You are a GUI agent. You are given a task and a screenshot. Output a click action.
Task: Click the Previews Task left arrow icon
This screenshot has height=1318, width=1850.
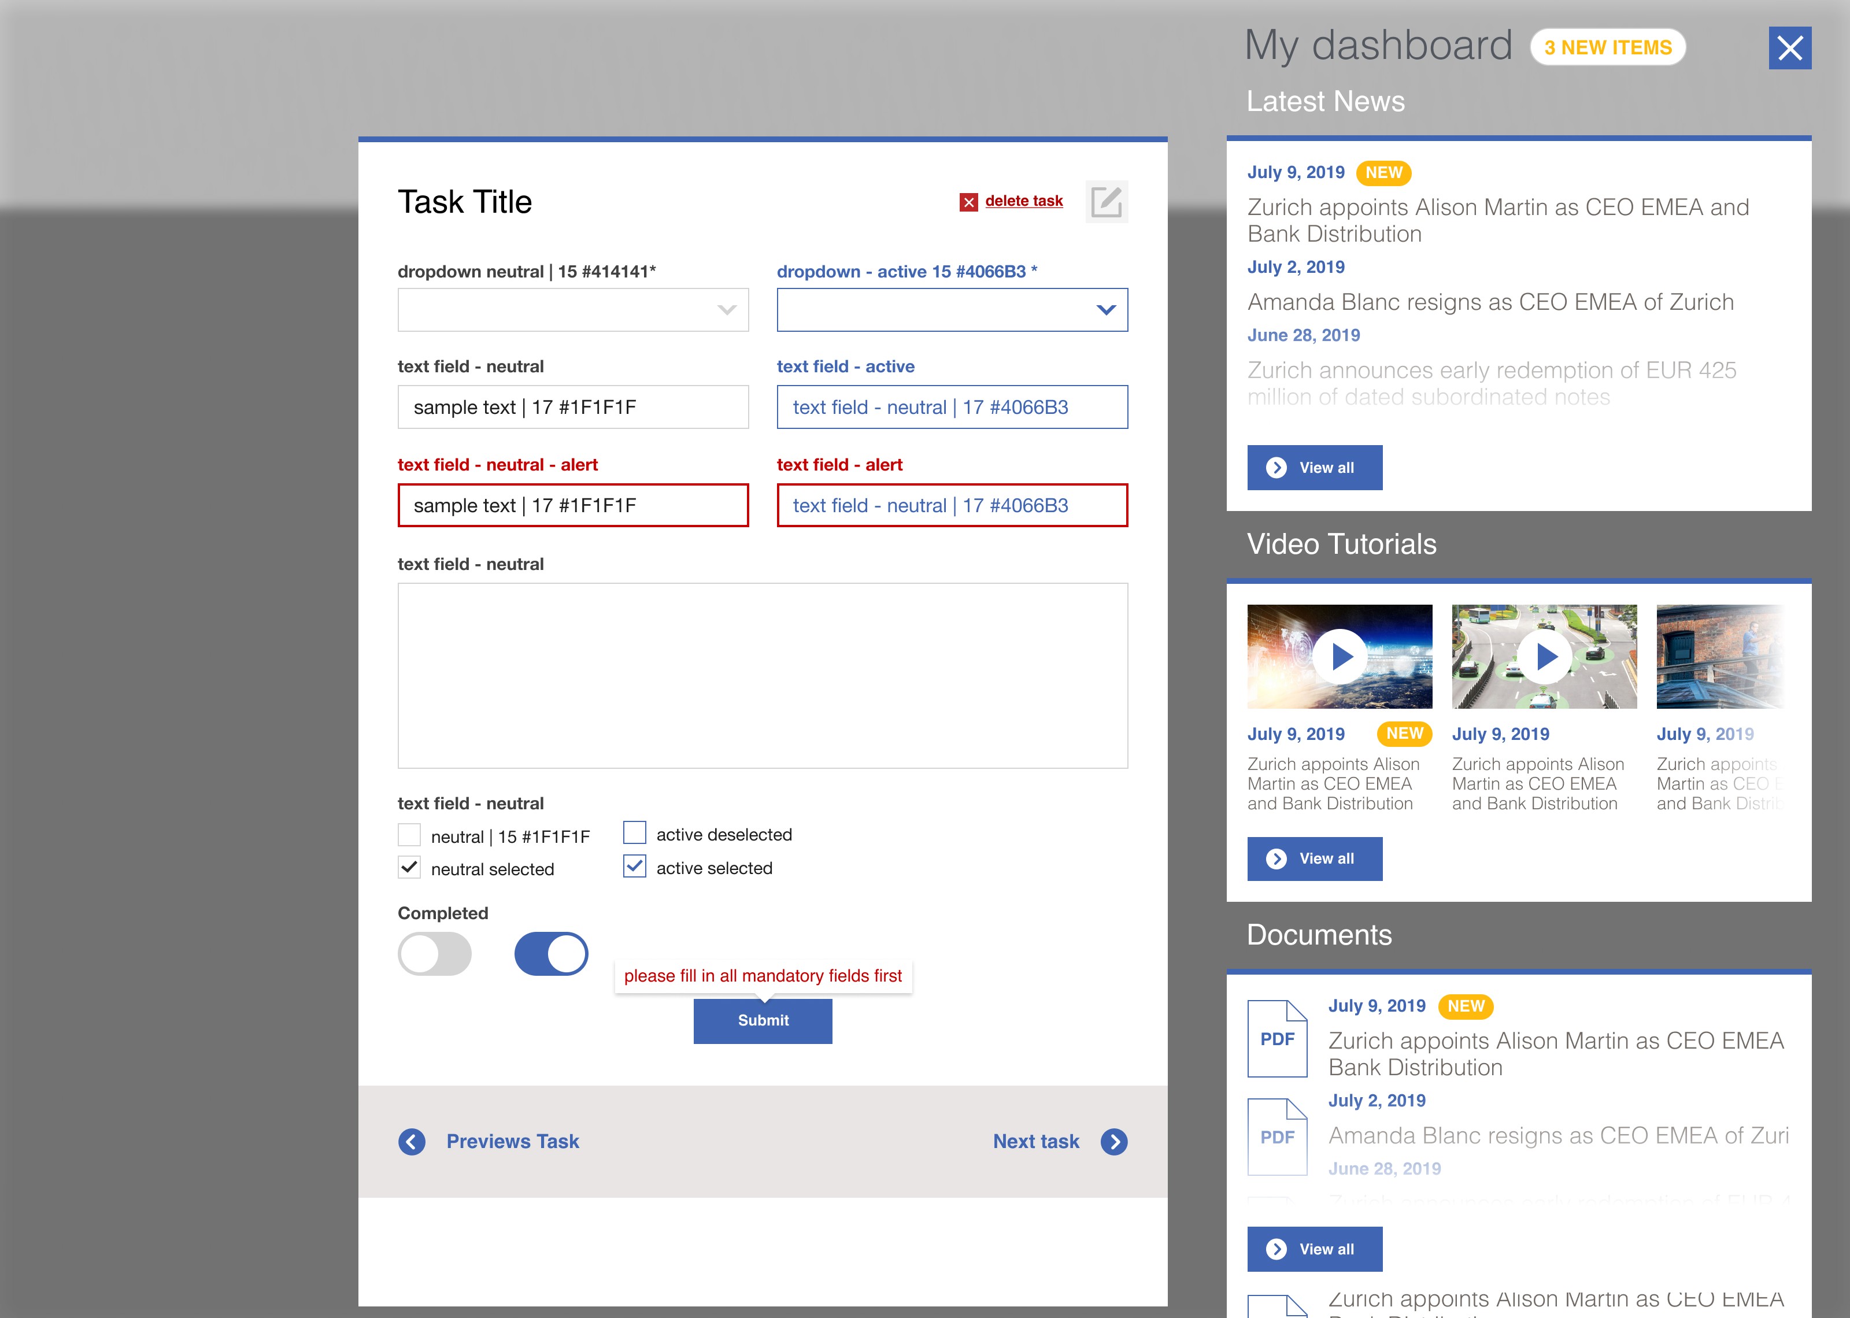pos(412,1141)
